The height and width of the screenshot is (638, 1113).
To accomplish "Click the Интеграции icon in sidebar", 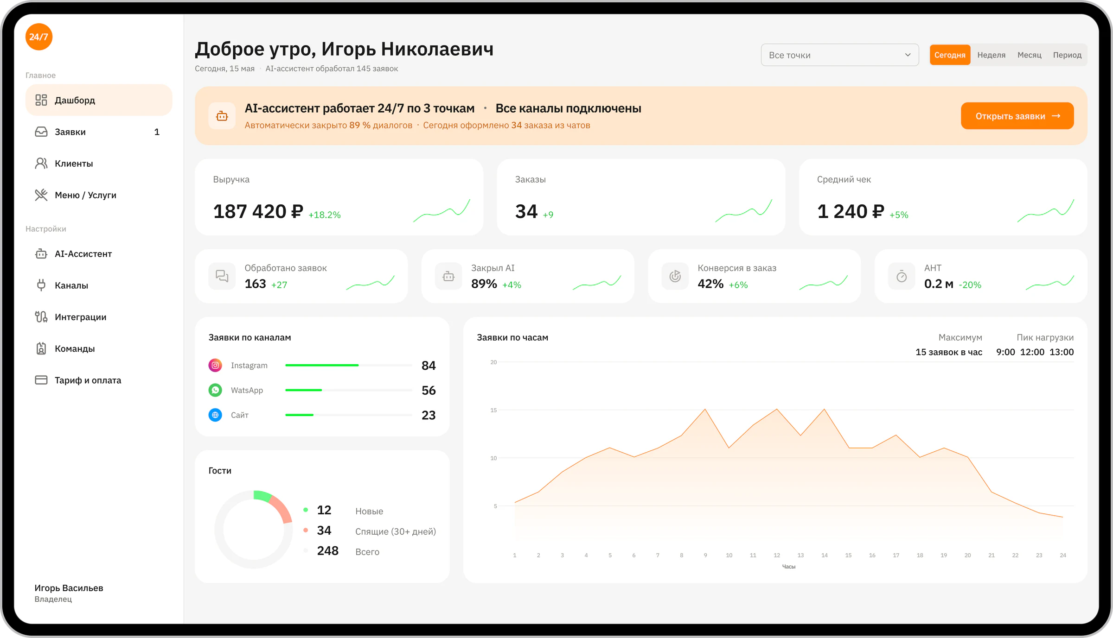I will click(41, 316).
